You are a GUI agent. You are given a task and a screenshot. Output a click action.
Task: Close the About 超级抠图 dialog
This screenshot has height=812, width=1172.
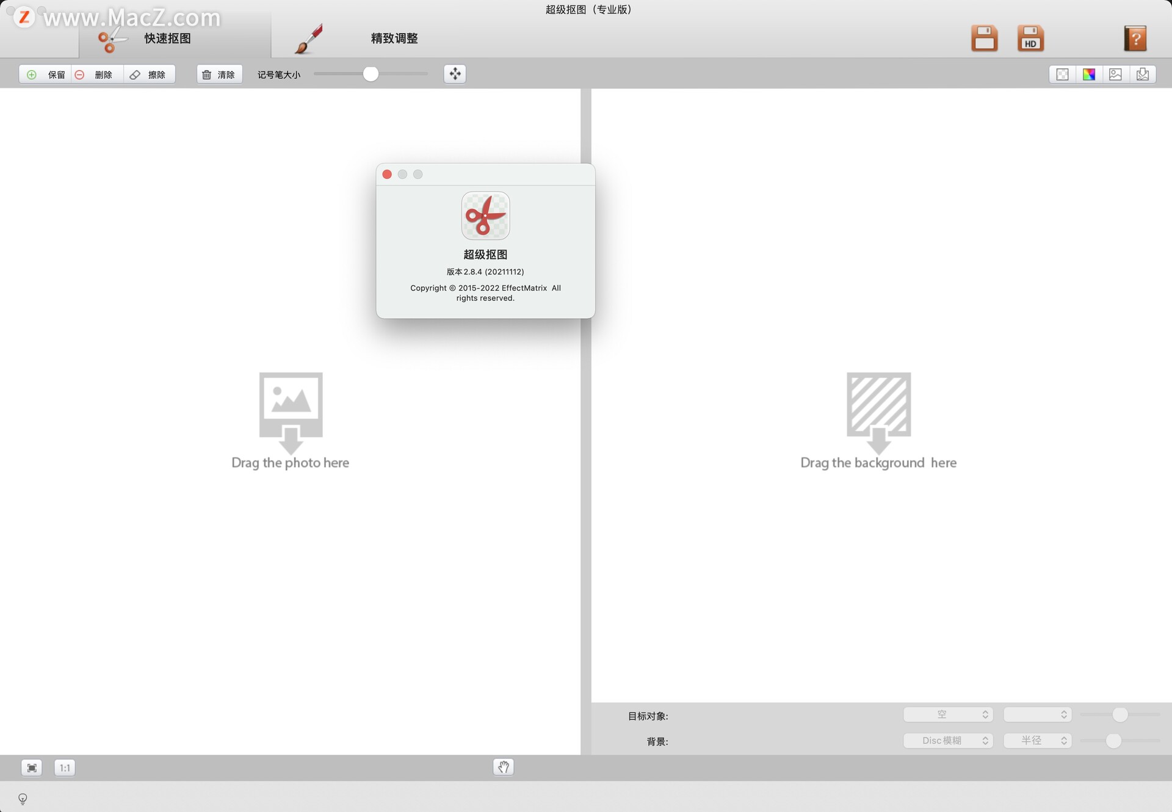pos(387,175)
